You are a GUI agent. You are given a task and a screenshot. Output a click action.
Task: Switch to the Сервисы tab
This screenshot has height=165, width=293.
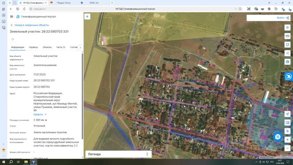coord(33,47)
